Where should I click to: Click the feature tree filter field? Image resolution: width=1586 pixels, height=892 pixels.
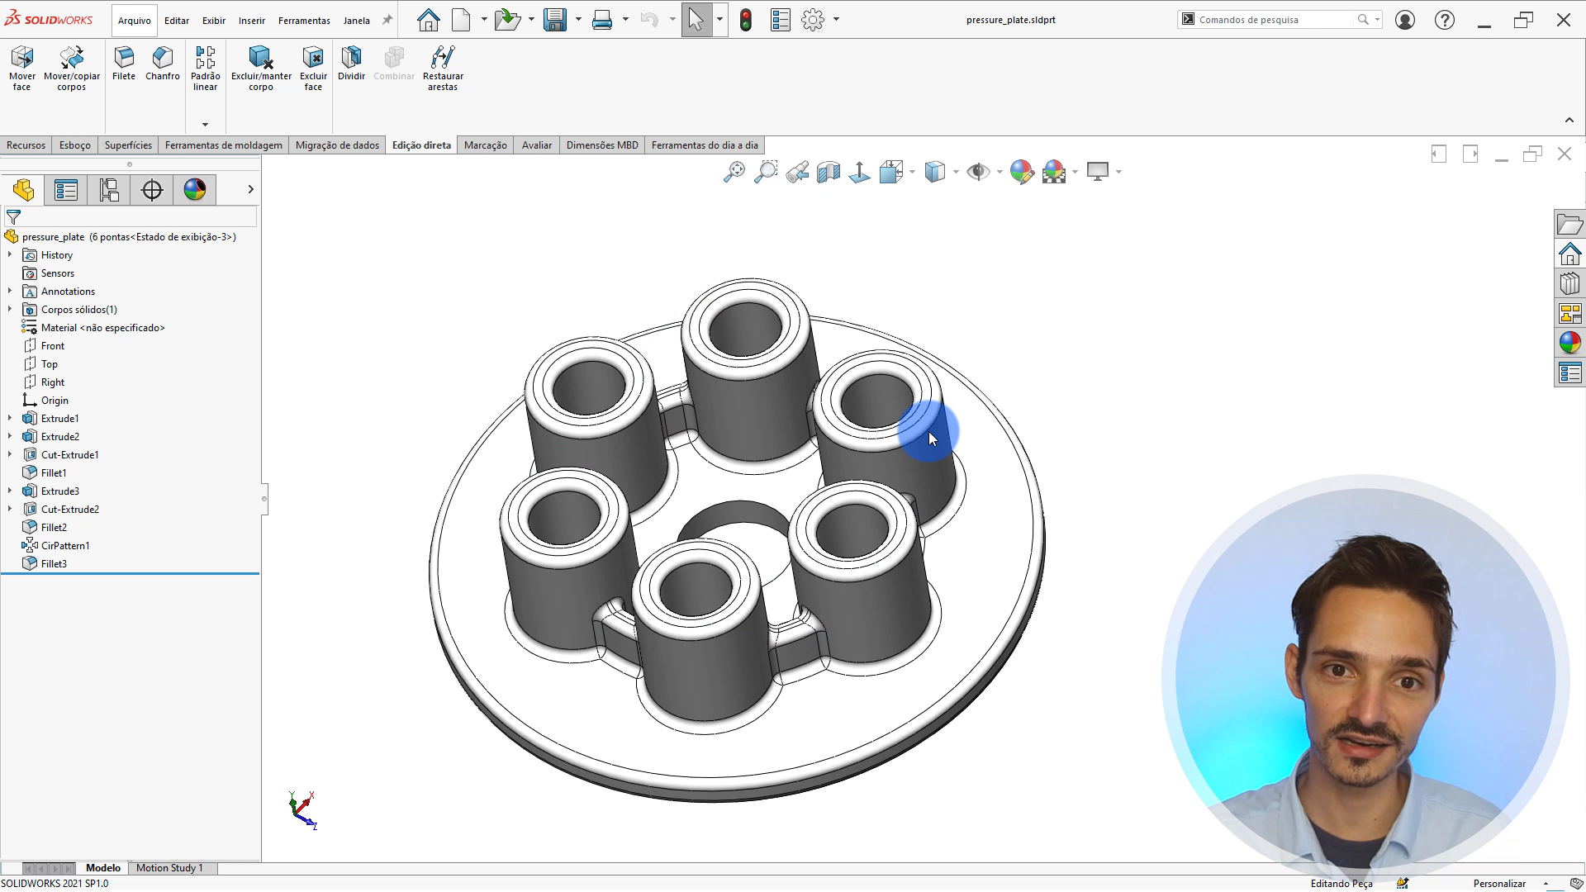pos(131,217)
